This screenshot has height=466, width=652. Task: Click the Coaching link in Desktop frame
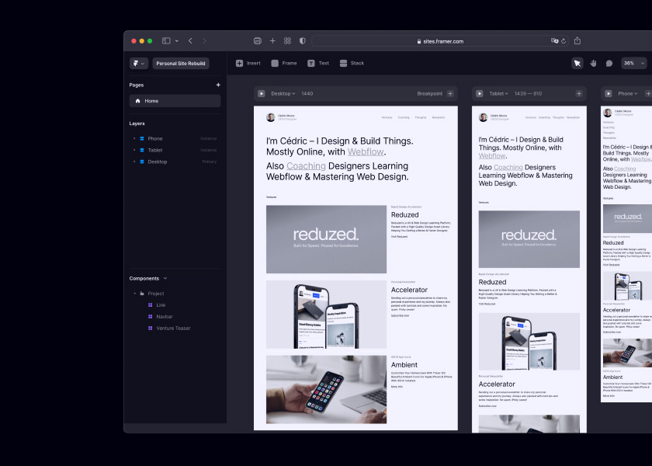tap(306, 166)
